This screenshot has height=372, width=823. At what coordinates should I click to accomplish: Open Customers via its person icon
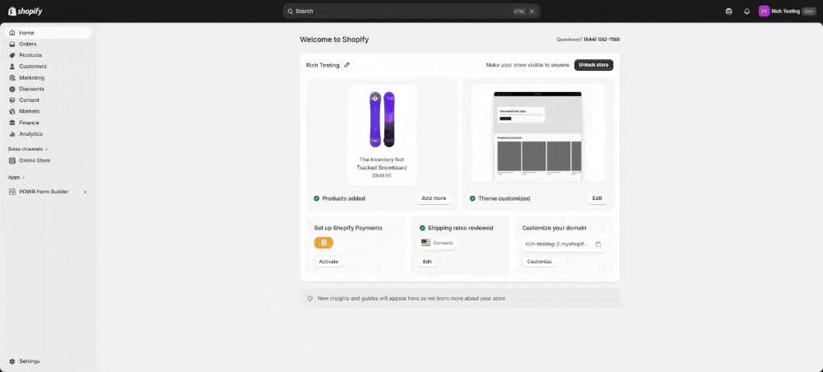[x=12, y=67]
